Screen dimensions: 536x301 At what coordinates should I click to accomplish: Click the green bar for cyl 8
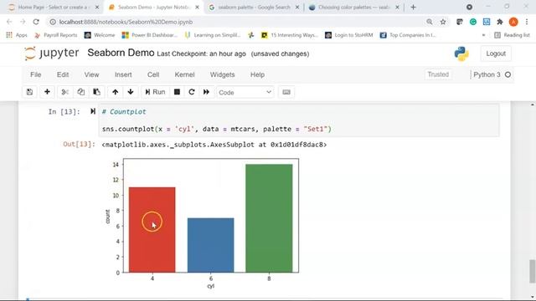(x=269, y=218)
